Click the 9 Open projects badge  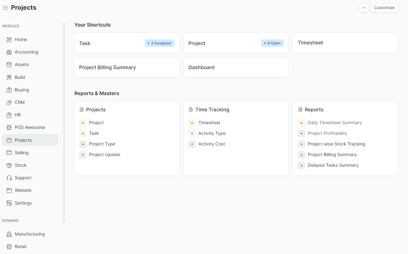pos(272,43)
